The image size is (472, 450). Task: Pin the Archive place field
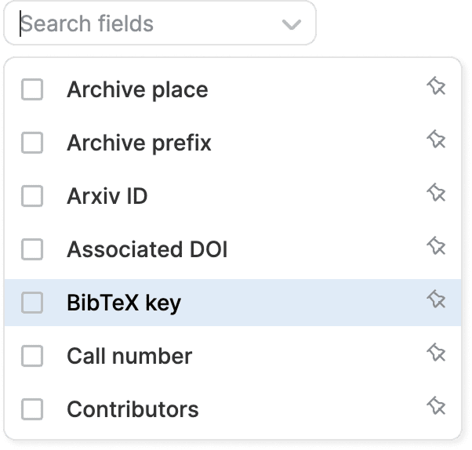tap(436, 87)
